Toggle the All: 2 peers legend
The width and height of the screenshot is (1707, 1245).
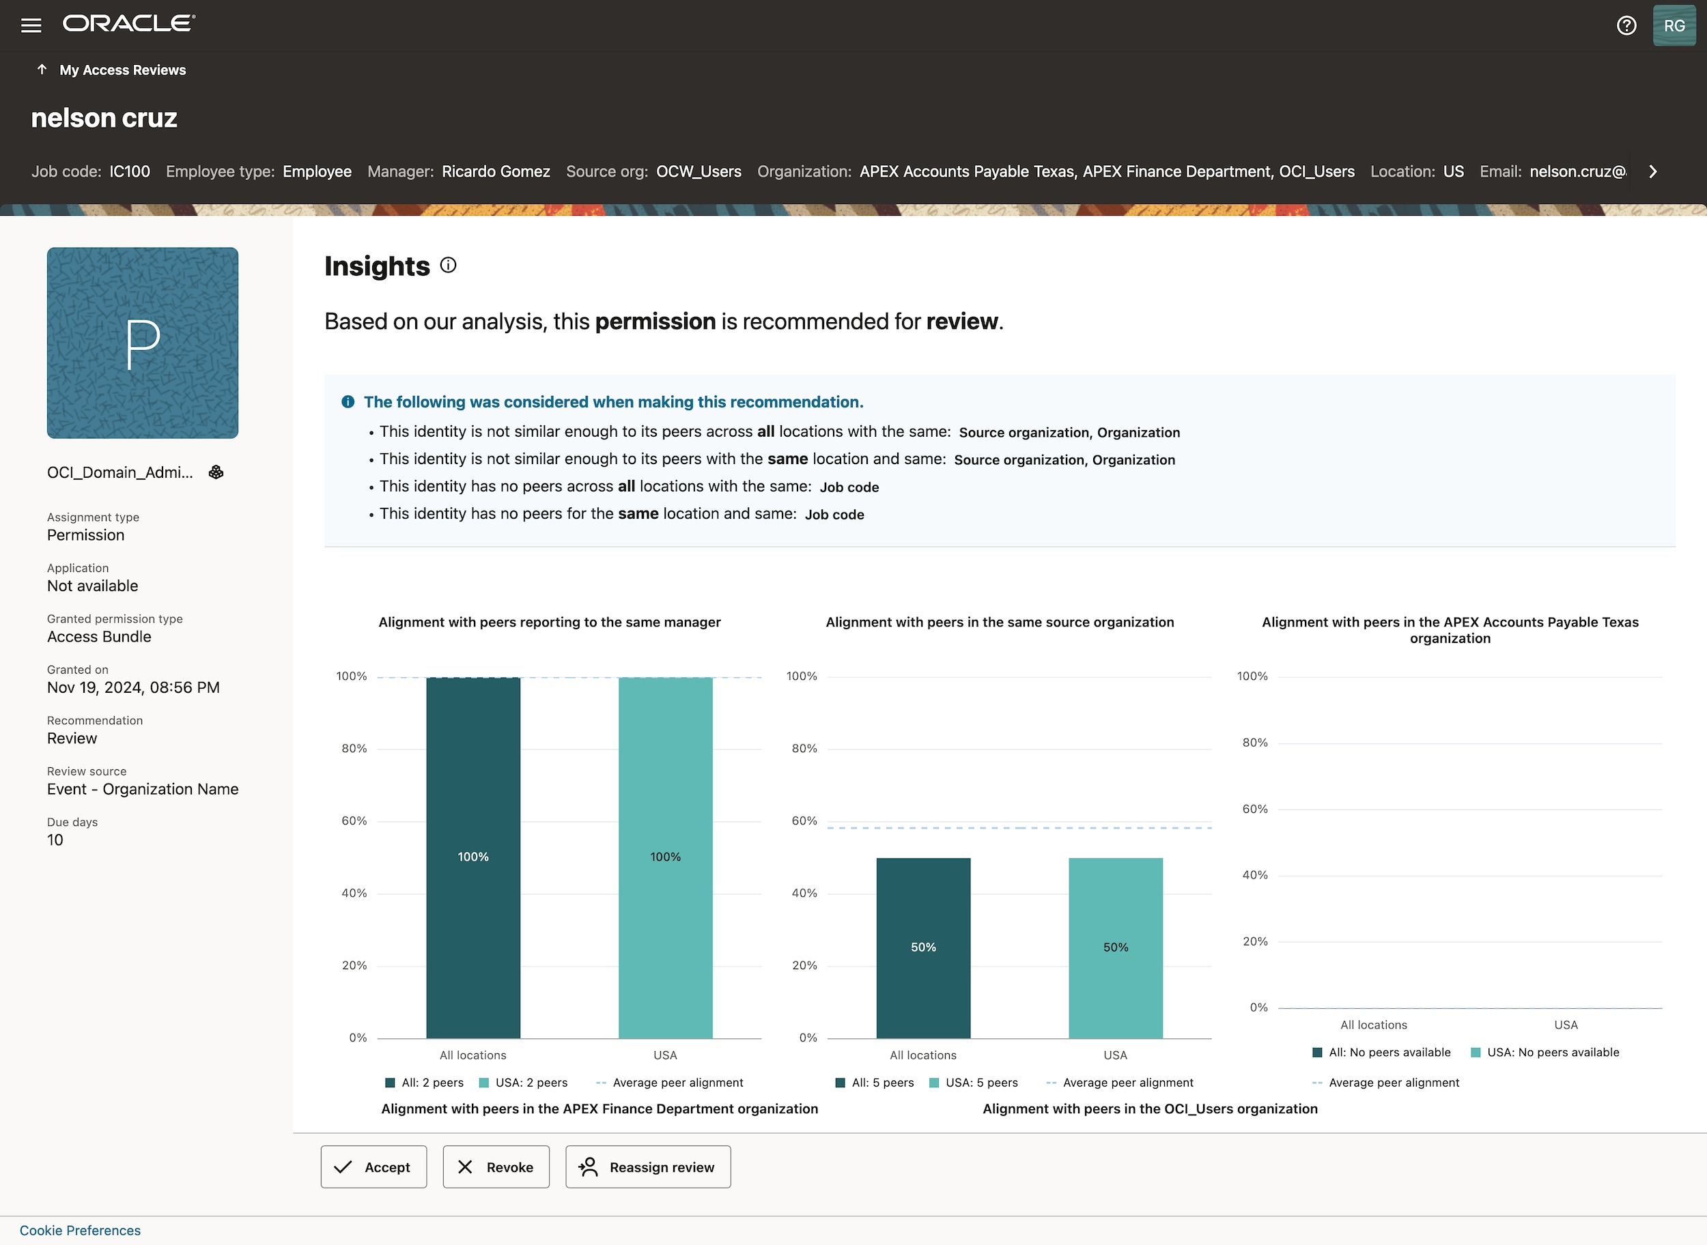[x=425, y=1083]
